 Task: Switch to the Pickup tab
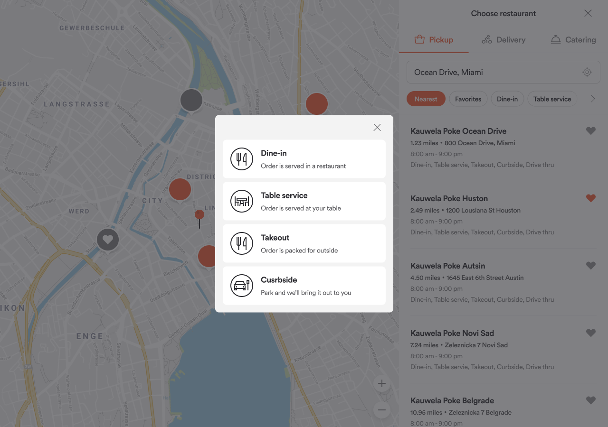434,40
